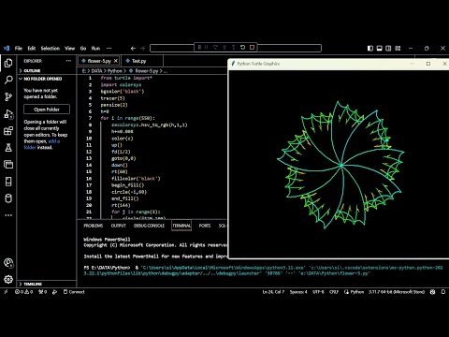The image size is (449, 337).
Task: Click the remote window status bar icon
Action: [x=6, y=292]
